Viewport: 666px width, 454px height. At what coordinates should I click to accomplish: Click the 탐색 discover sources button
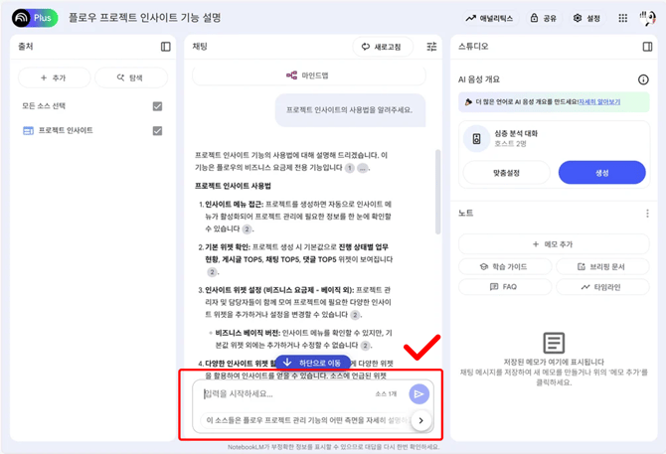[130, 76]
